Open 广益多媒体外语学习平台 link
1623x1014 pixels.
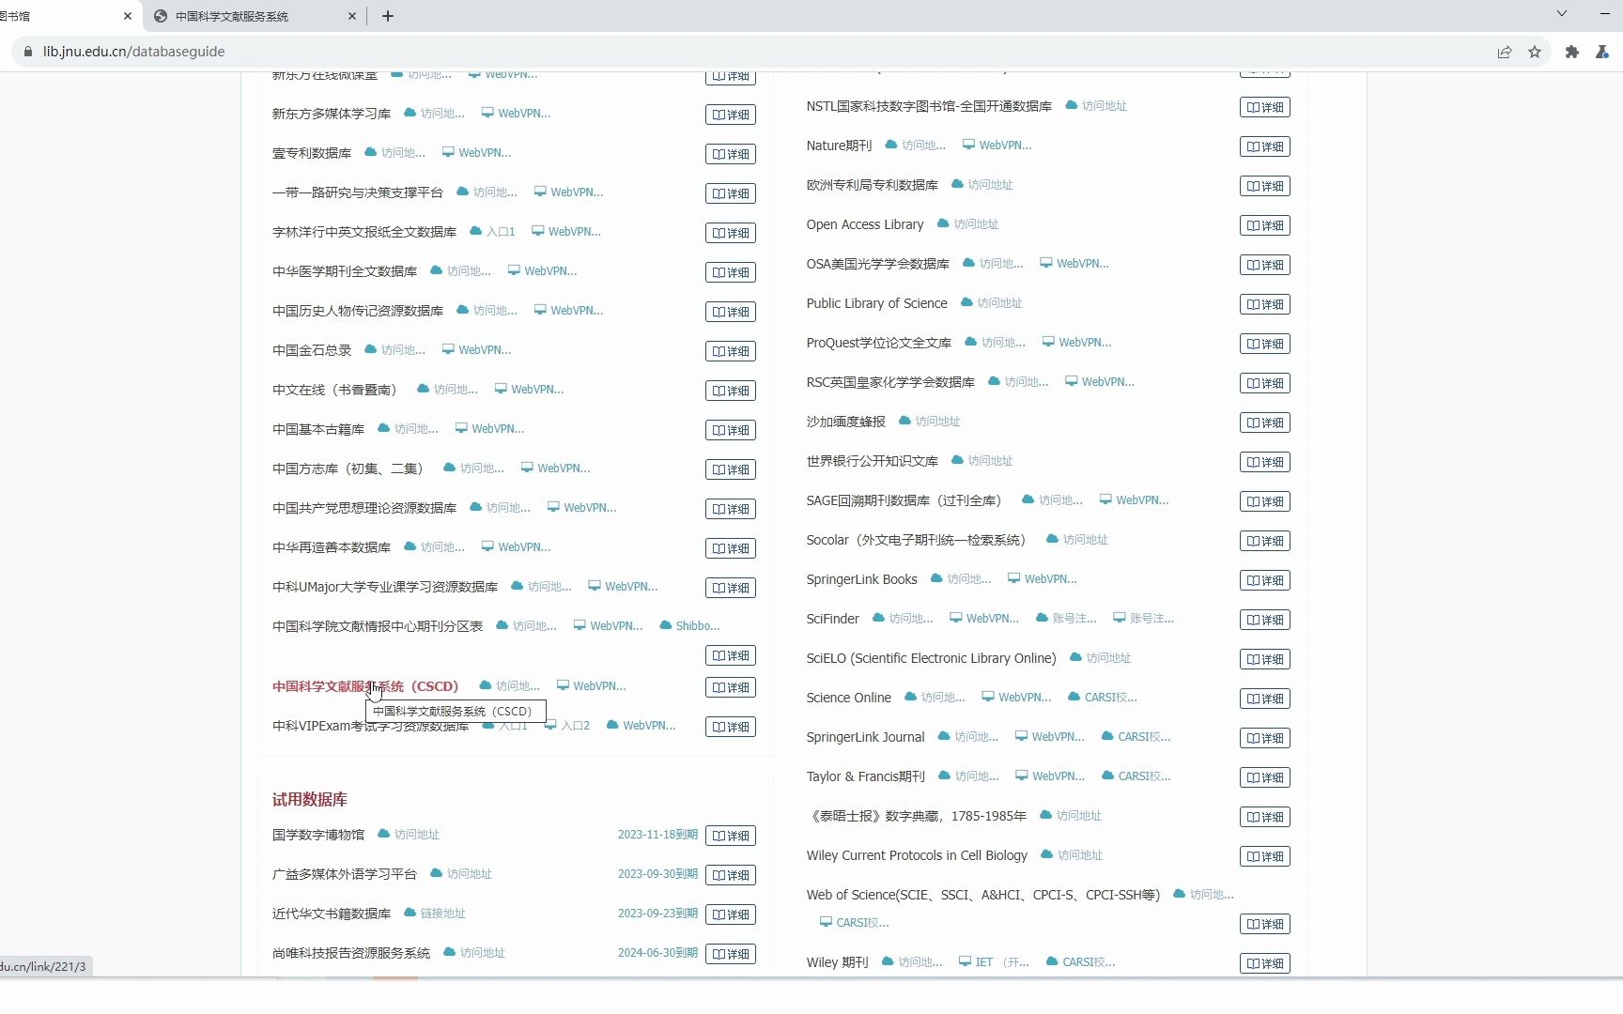coord(345,874)
